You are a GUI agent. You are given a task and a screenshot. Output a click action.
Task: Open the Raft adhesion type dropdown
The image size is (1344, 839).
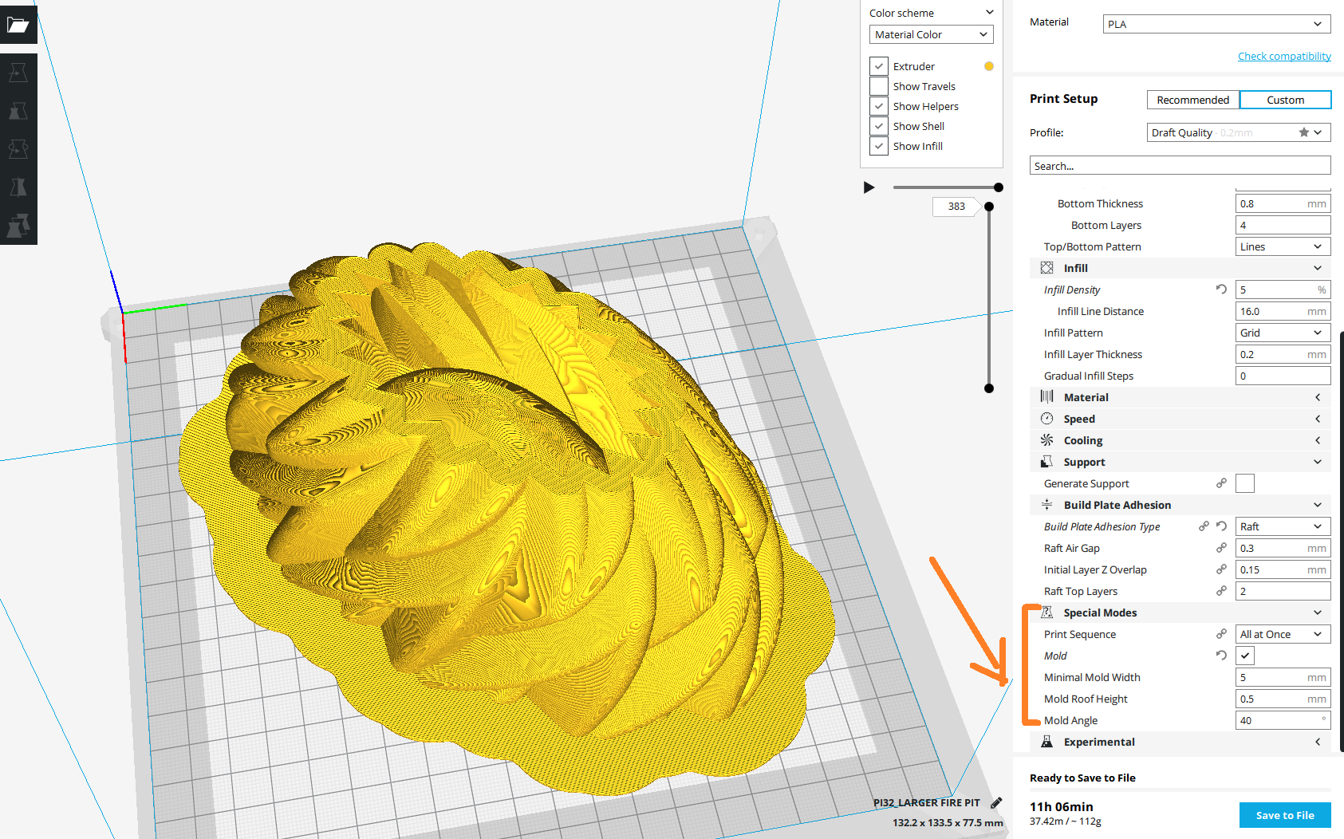1283,526
